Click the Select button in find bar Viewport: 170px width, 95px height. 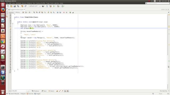[51, 91]
